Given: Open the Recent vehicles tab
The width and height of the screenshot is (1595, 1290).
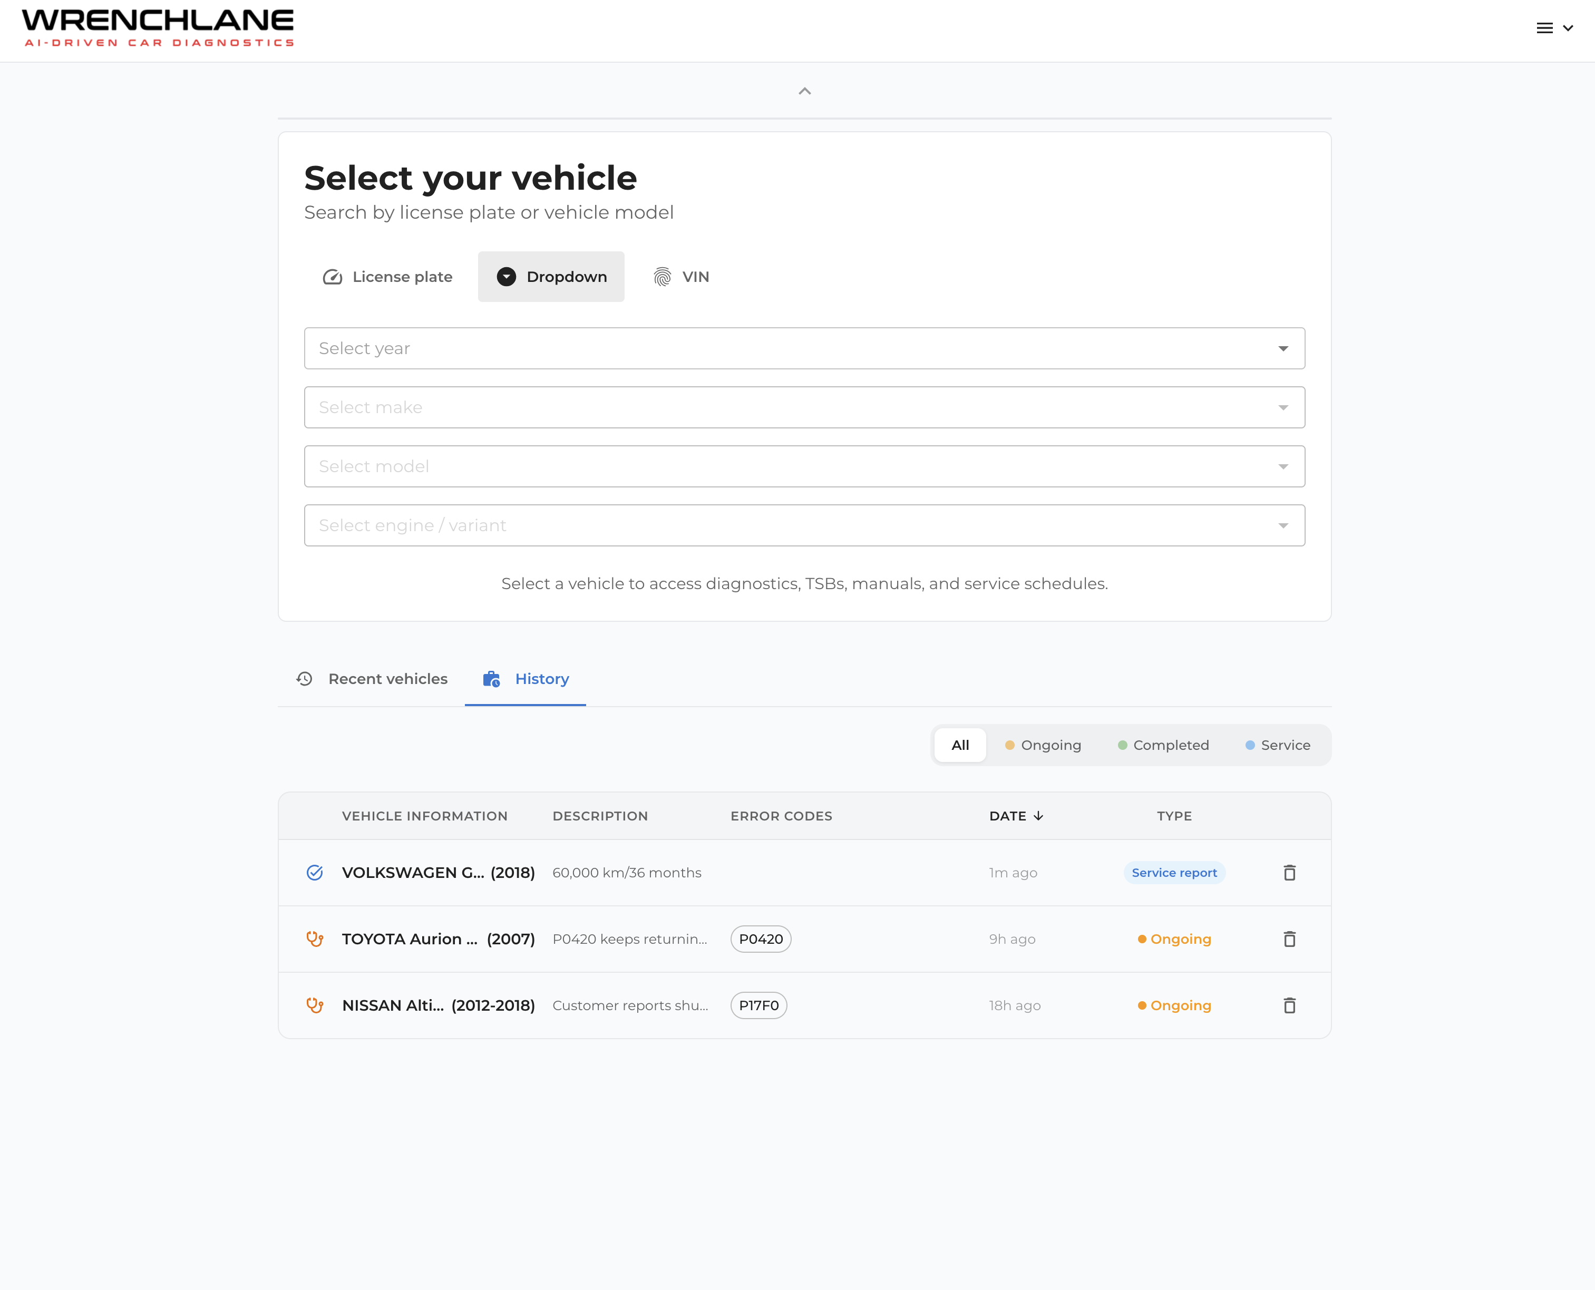Looking at the screenshot, I should pos(372,679).
